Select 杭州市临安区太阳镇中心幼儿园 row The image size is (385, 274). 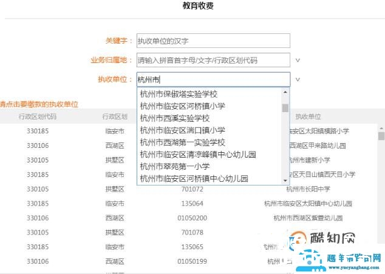(308, 204)
